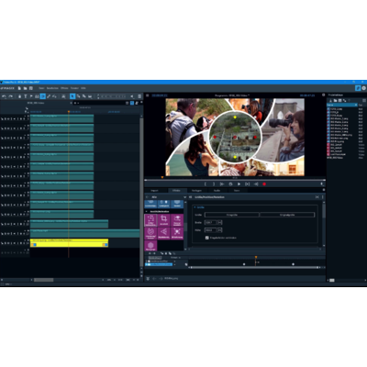
Task: Select the crop (Ausschnitt) effect tile
Action: click(163, 220)
